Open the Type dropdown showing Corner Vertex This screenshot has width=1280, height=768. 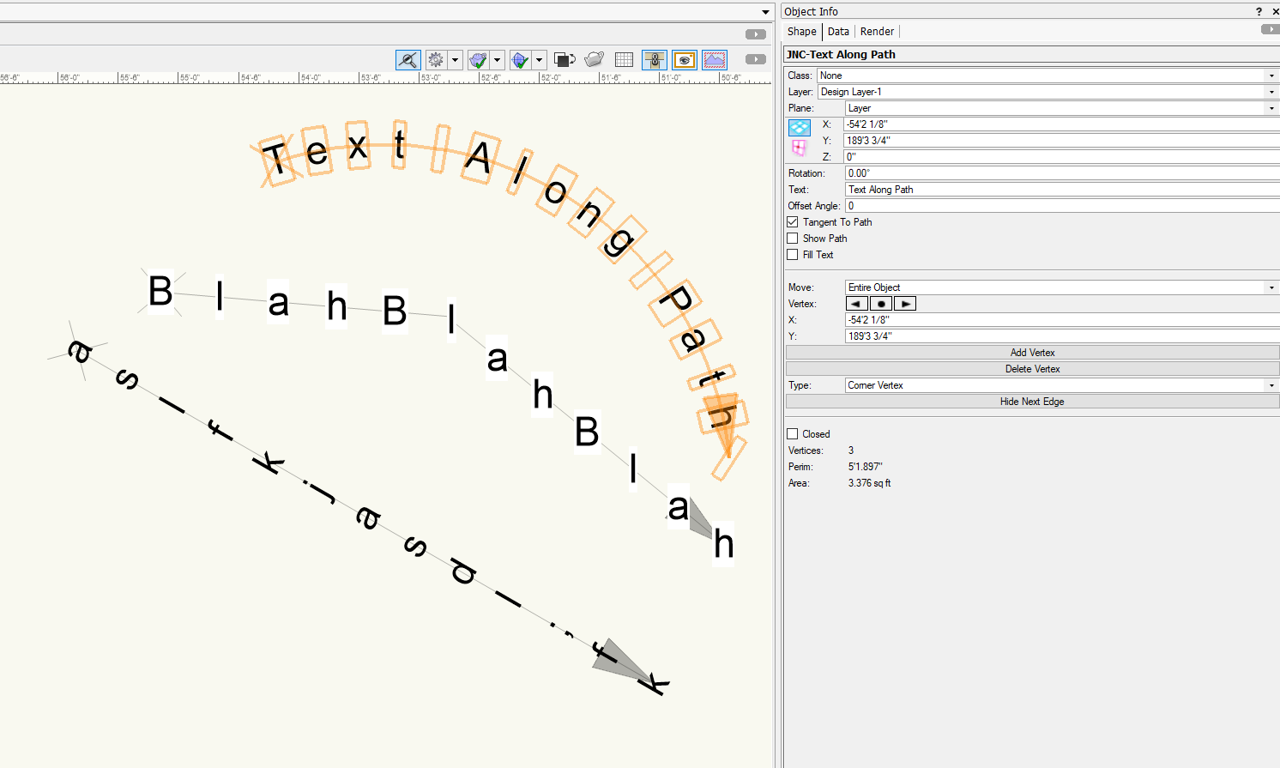(x=1061, y=385)
